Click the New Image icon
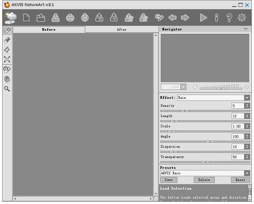The height and width of the screenshot is (204, 254). point(26,18)
